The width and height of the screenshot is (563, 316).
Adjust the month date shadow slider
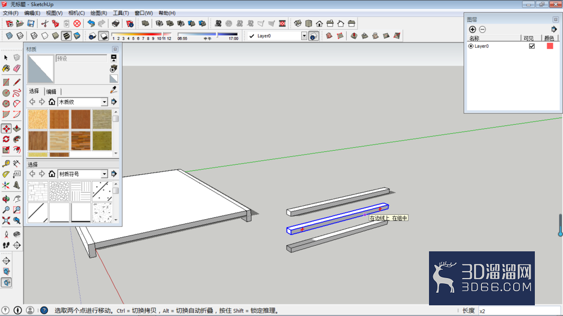click(x=141, y=34)
